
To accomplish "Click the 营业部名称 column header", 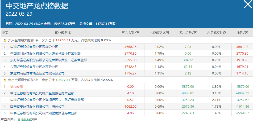I will click(63, 33).
